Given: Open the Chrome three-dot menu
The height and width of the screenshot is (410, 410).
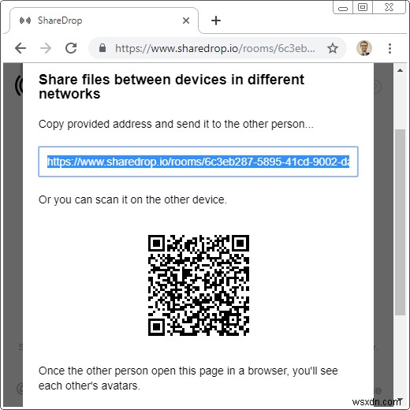Looking at the screenshot, I should click(x=389, y=48).
